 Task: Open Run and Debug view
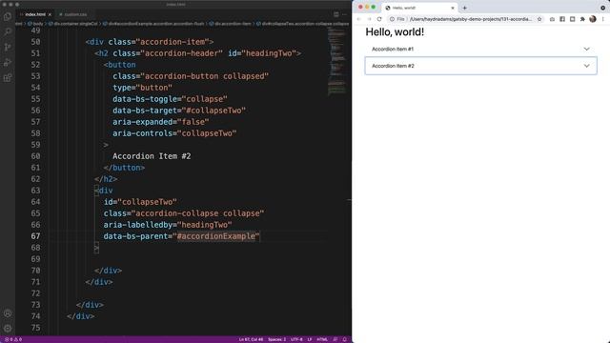click(8, 62)
